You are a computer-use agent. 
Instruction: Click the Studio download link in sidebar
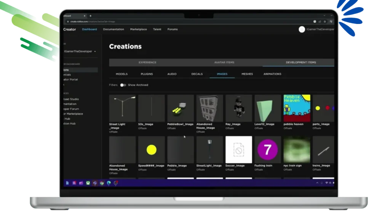pyautogui.click(x=71, y=99)
